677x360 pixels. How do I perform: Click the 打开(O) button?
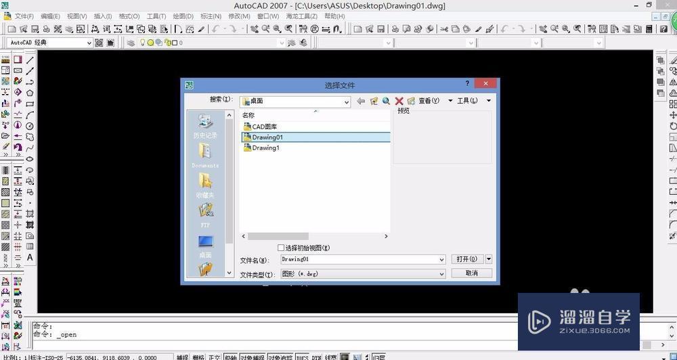click(467, 259)
